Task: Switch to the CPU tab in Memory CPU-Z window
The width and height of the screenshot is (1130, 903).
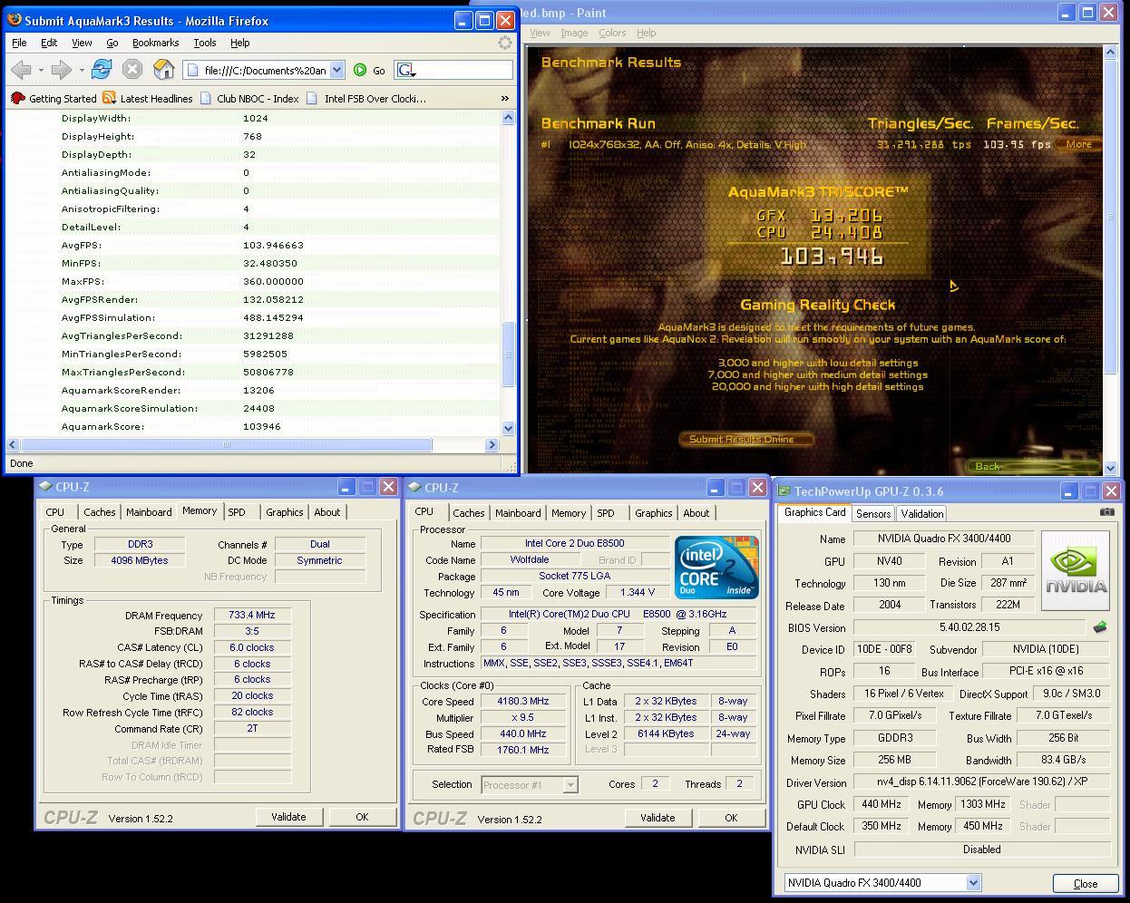Action: coord(55,512)
